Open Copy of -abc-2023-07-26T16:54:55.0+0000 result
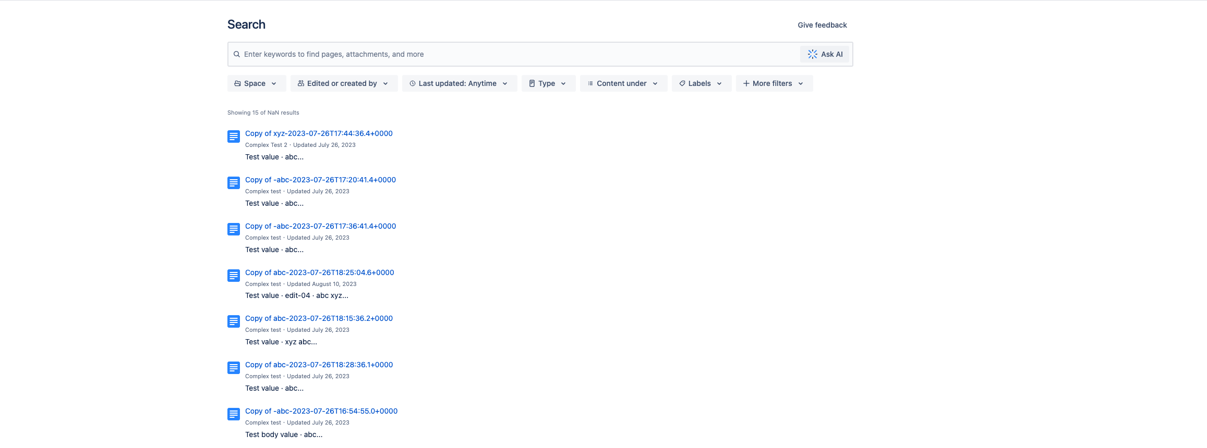The width and height of the screenshot is (1207, 448). 321,411
